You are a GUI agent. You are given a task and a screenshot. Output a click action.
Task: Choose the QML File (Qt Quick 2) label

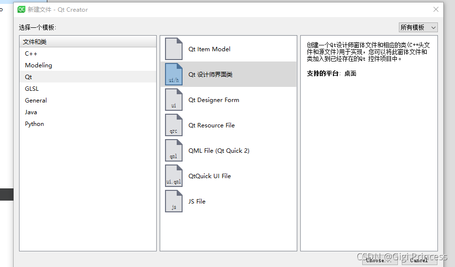click(219, 151)
